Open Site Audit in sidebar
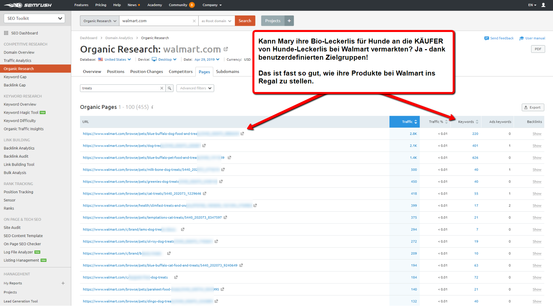This screenshot has height=306, width=553. pos(12,228)
